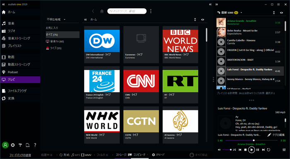Open the Euronews channel tile
The height and width of the screenshot is (159, 290).
[x=141, y=45]
